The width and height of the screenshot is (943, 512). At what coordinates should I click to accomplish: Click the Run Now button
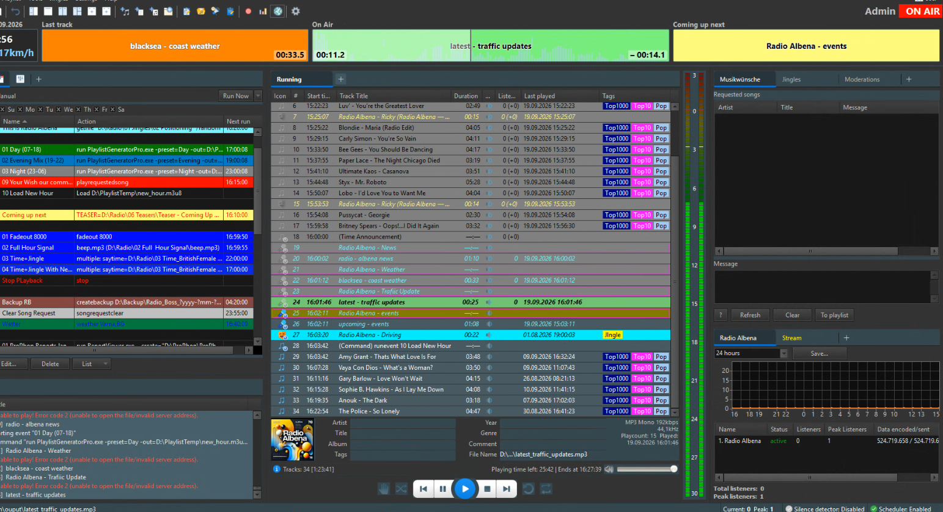coord(236,96)
